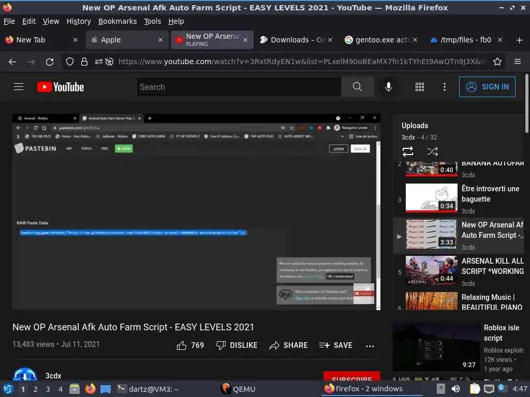Click the red SUBSCRIBE button
The image size is (530, 397).
click(352, 377)
